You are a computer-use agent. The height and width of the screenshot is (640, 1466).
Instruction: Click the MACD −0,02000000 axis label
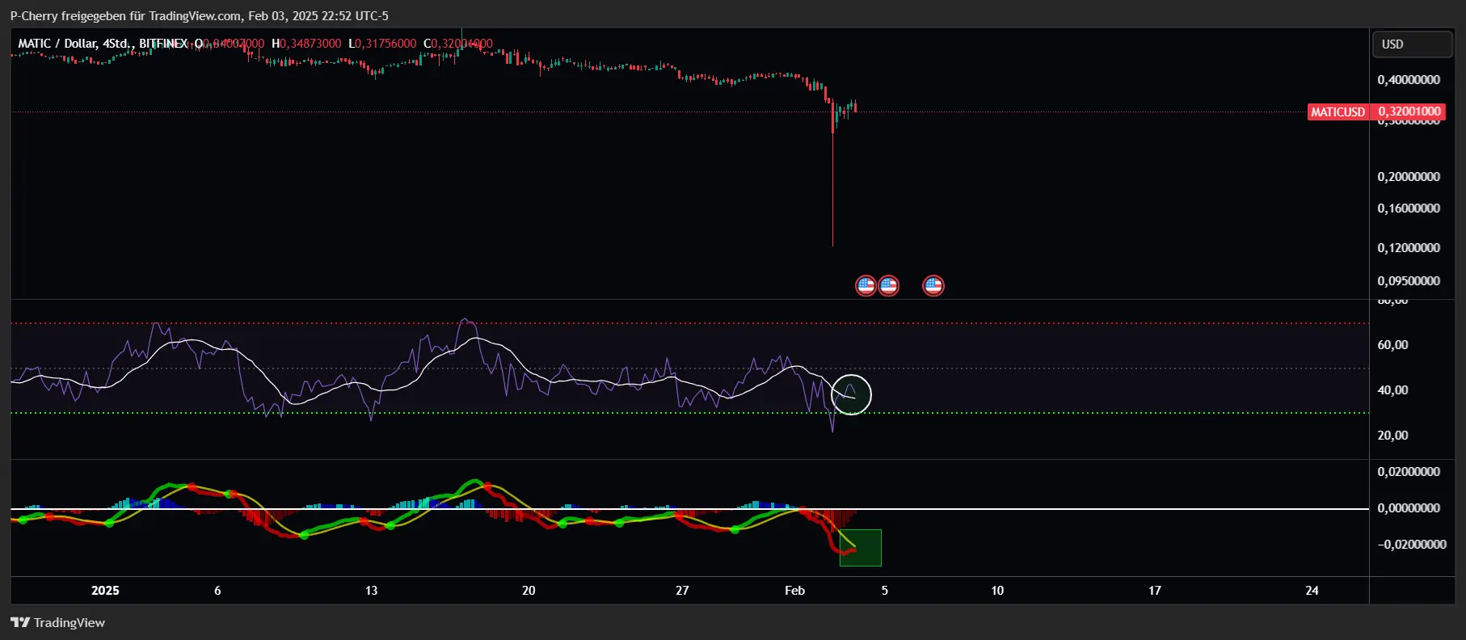click(1412, 545)
